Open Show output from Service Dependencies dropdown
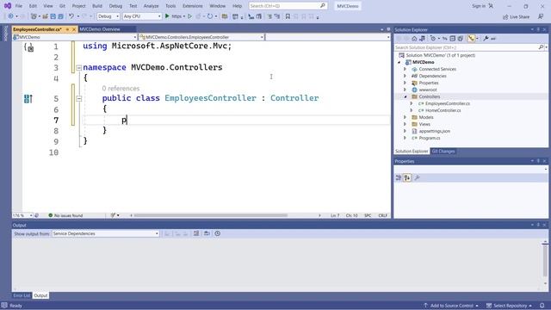 click(105, 233)
